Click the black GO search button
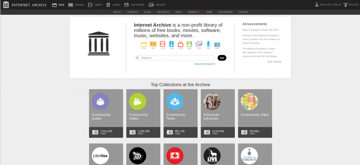The image size is (360, 165). pos(222,58)
